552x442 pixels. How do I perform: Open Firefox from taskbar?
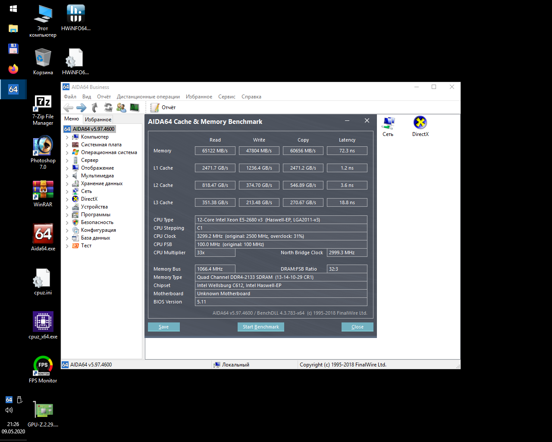point(13,69)
